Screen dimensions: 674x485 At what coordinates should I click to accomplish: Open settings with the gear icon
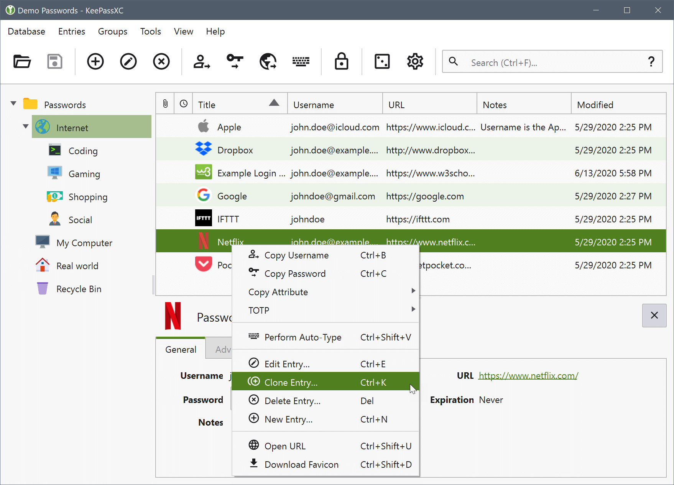coord(415,61)
